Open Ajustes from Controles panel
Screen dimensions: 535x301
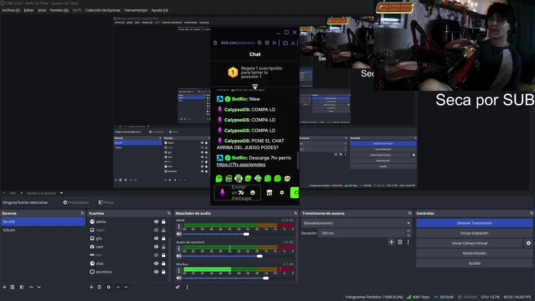tap(474, 263)
